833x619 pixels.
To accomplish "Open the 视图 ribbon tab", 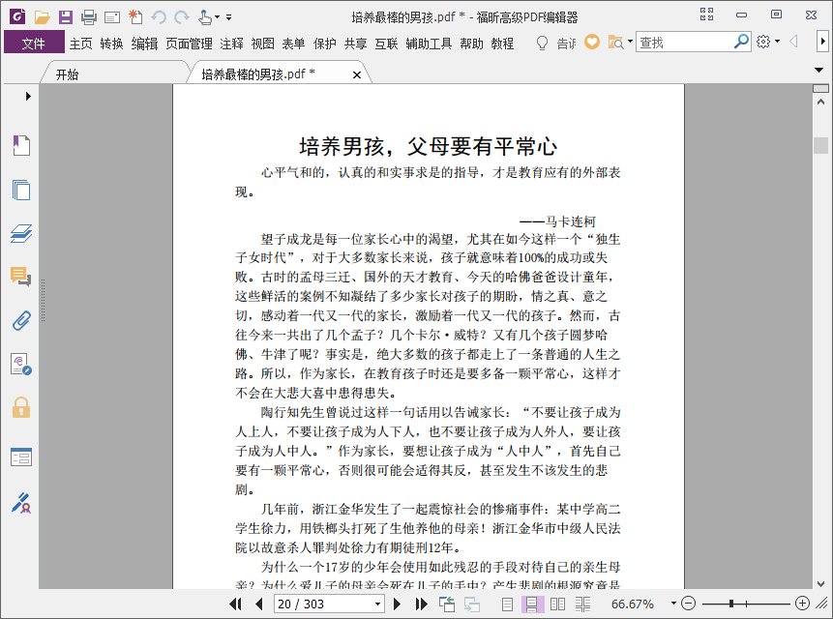I will click(x=262, y=43).
